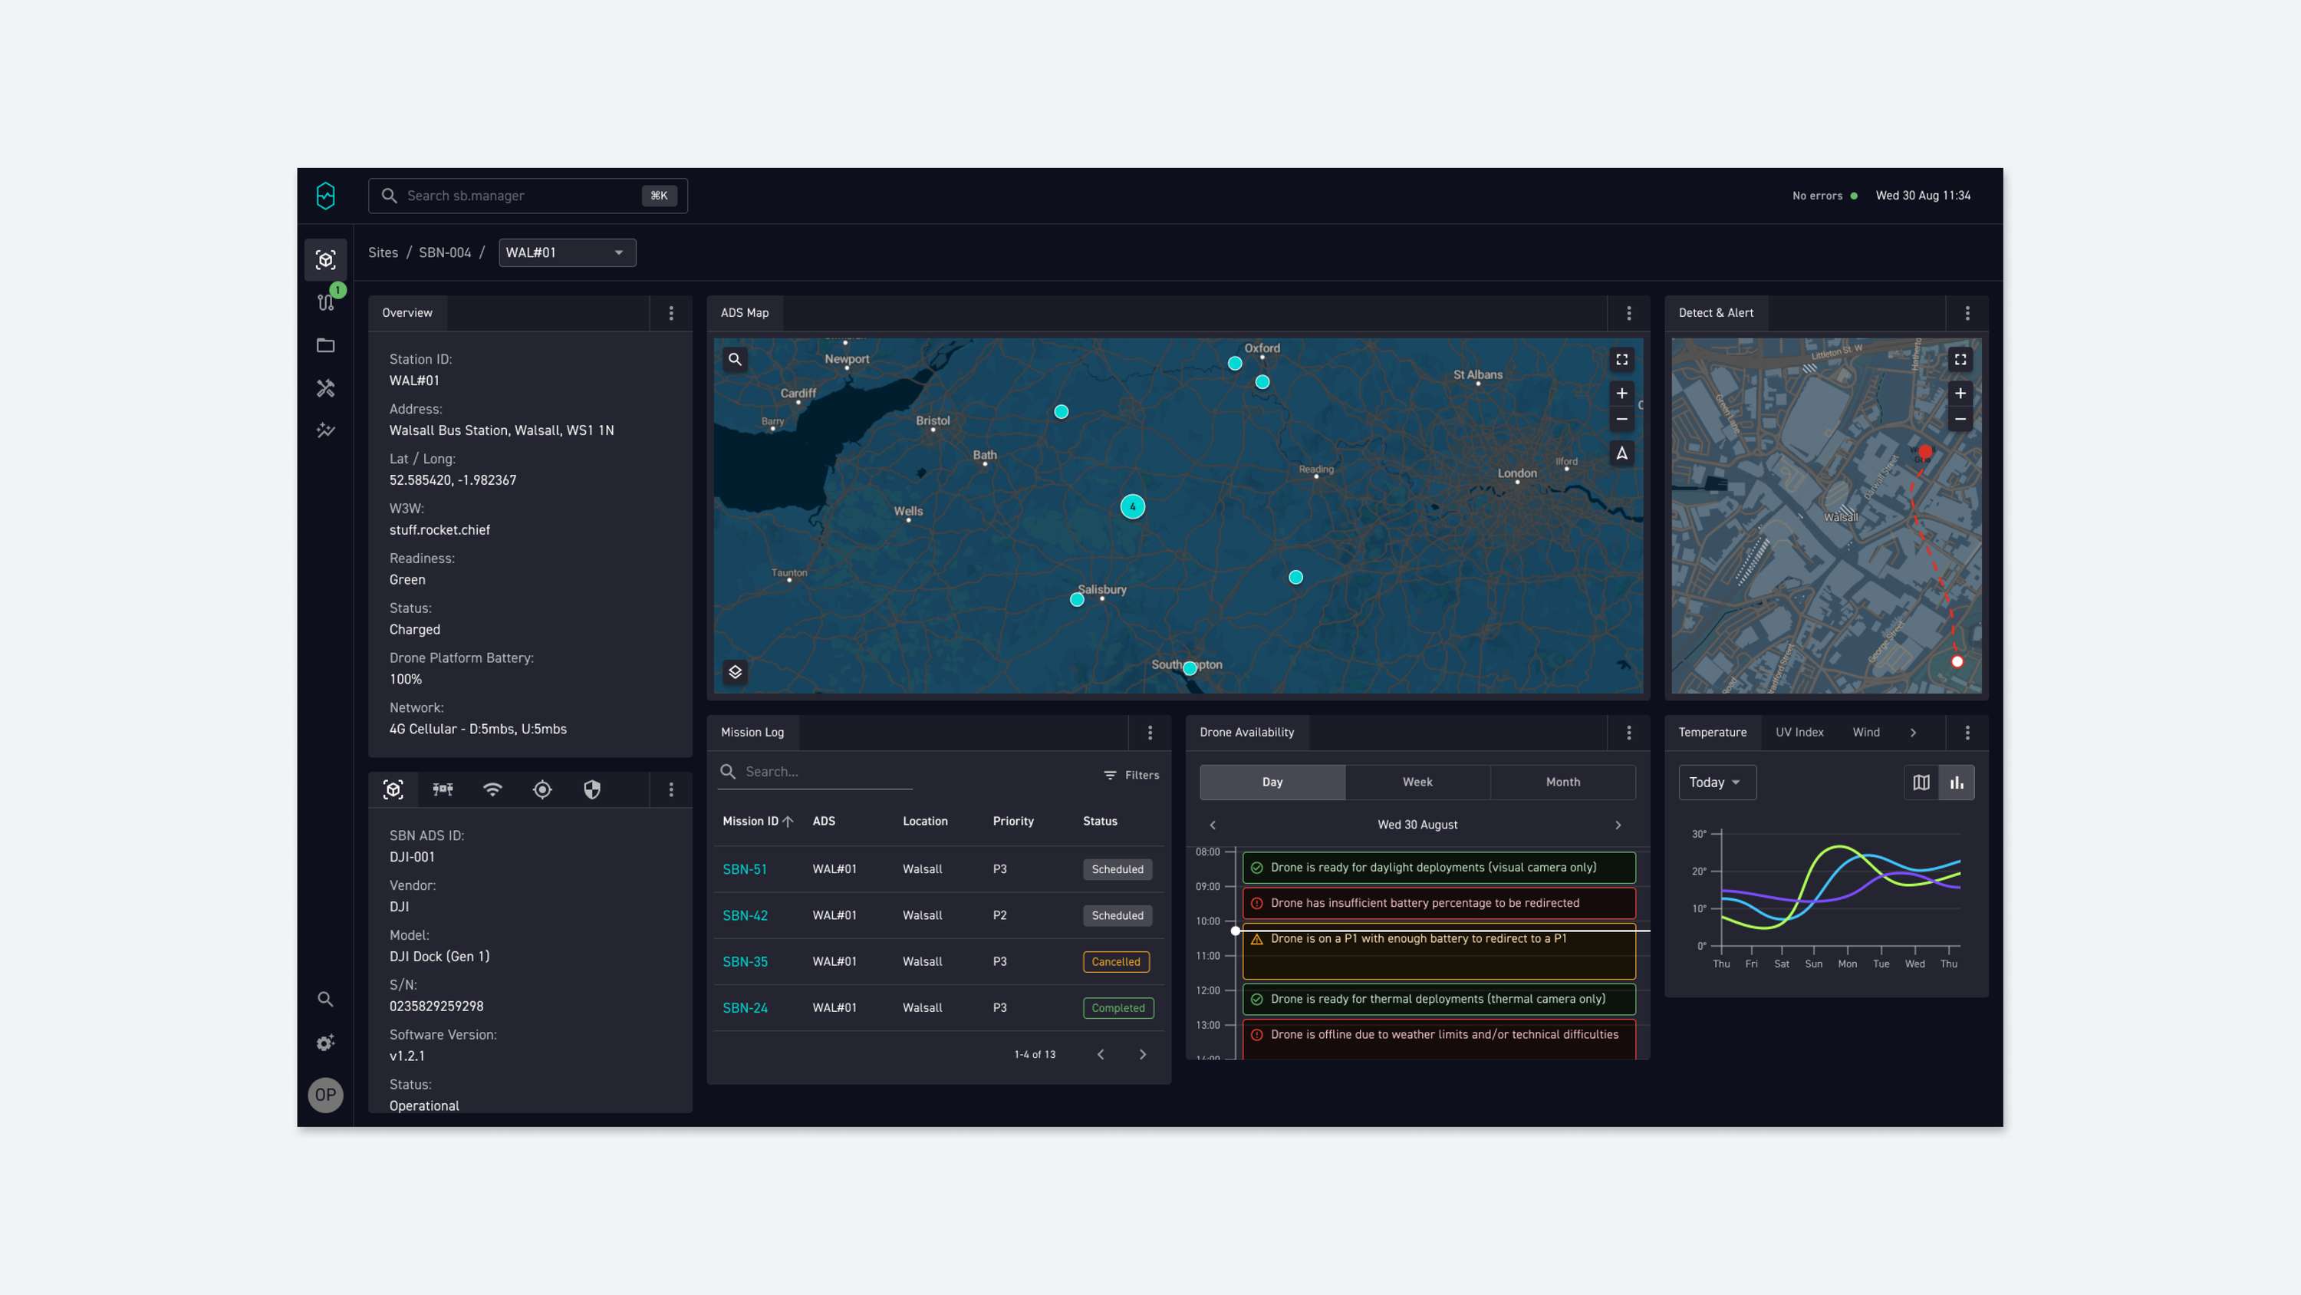2301x1295 pixels.
Task: Click the sidebar search magnifier icon
Action: click(x=325, y=999)
